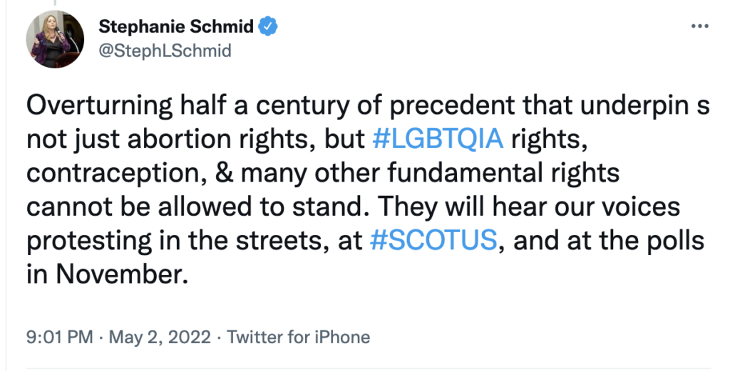
Task: Follow the #SCOTUS hashtag link
Action: click(x=433, y=240)
